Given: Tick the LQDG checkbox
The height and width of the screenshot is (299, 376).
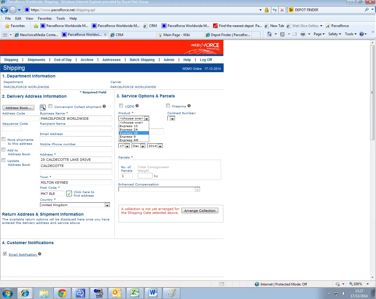Looking at the screenshot, I should point(121,106).
